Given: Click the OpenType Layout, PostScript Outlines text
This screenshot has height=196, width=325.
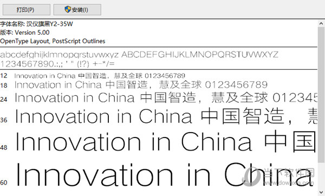Looking at the screenshot, I should pyautogui.click(x=53, y=41).
